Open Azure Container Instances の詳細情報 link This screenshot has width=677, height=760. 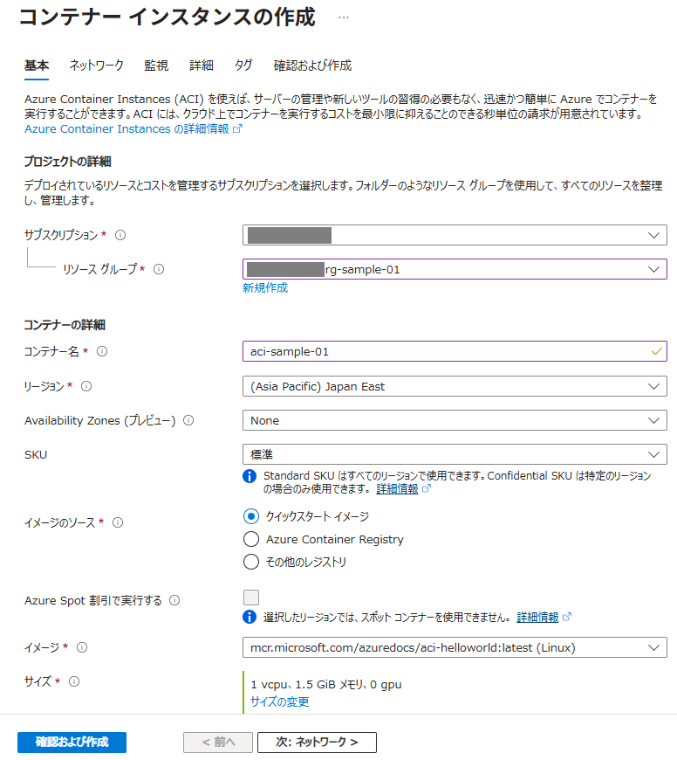[x=127, y=129]
